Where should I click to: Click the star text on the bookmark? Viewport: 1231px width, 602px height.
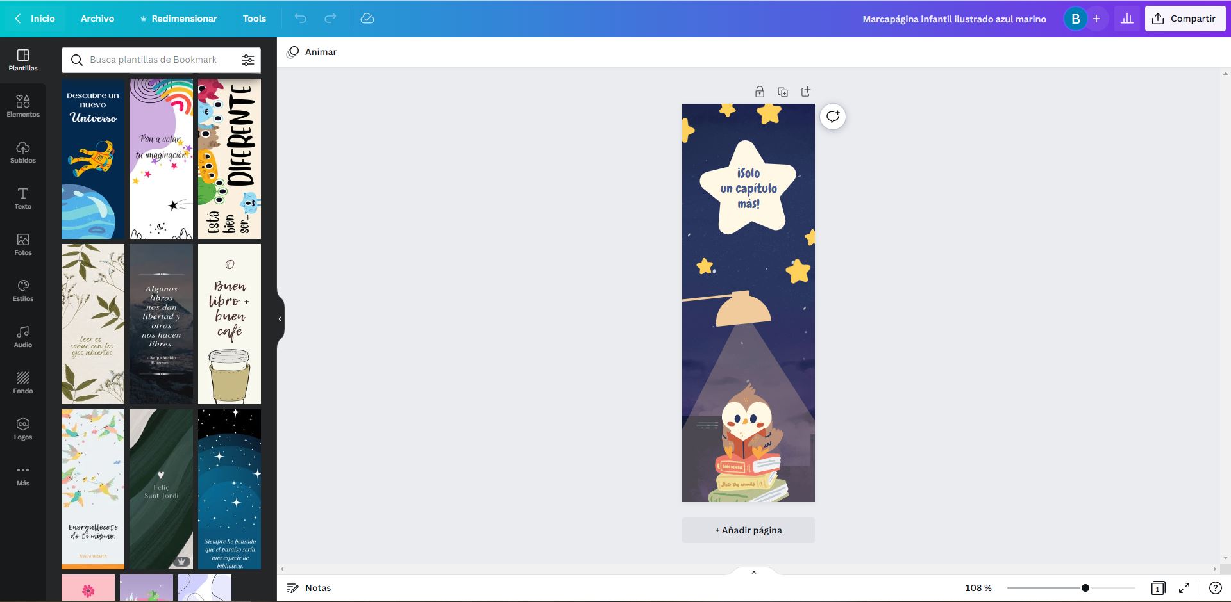[748, 188]
